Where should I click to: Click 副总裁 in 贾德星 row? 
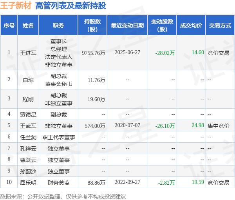click(x=59, y=115)
